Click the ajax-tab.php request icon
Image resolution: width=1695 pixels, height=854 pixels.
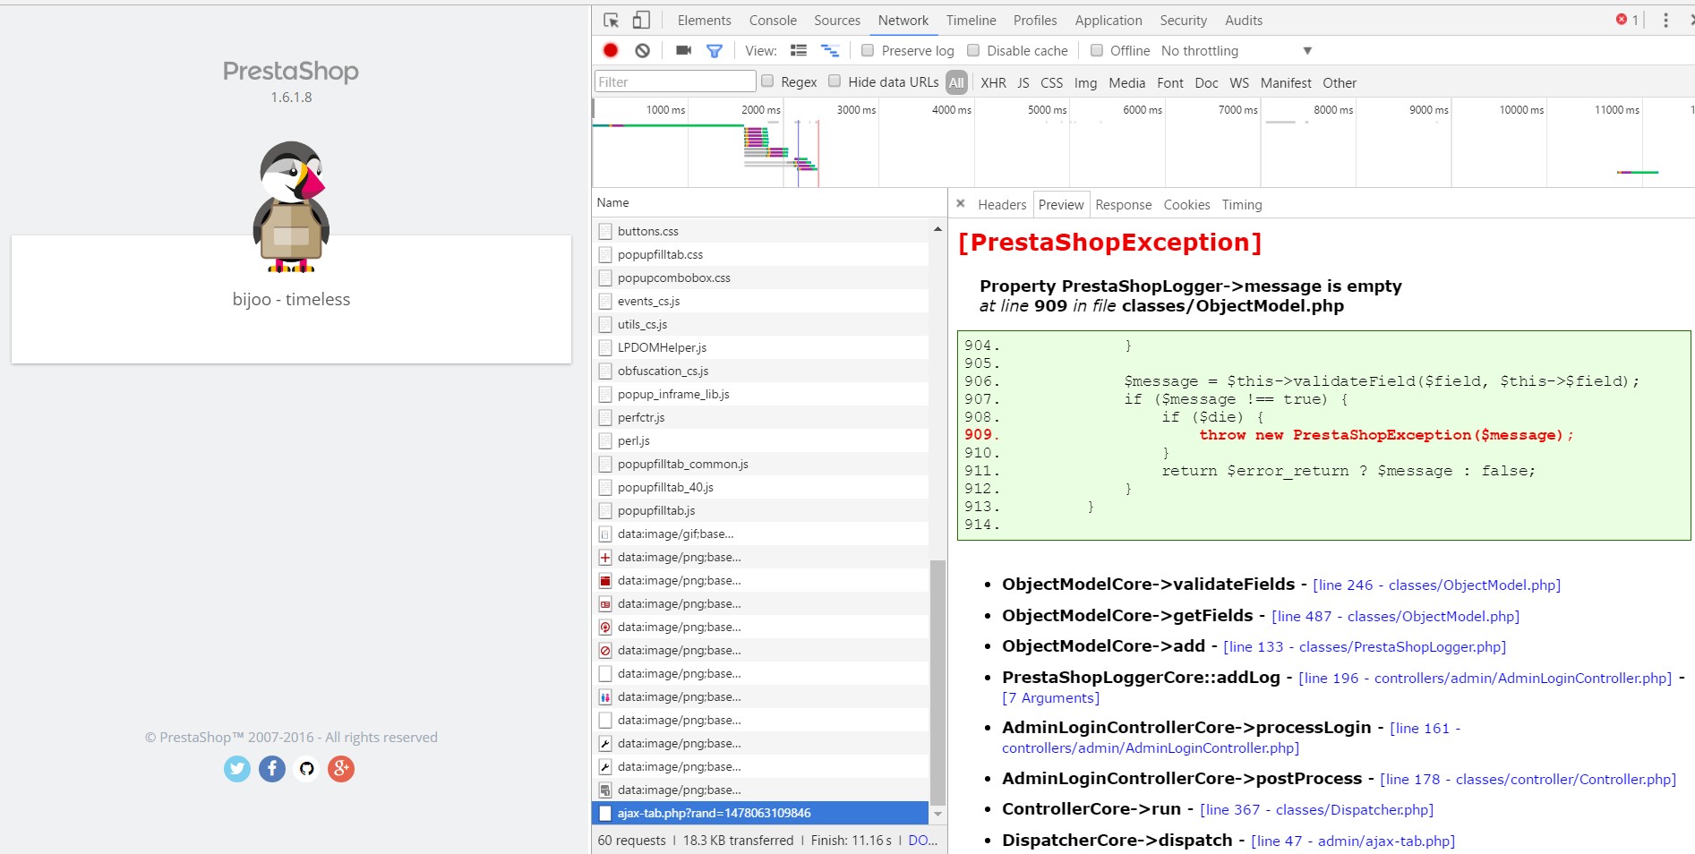pos(605,813)
